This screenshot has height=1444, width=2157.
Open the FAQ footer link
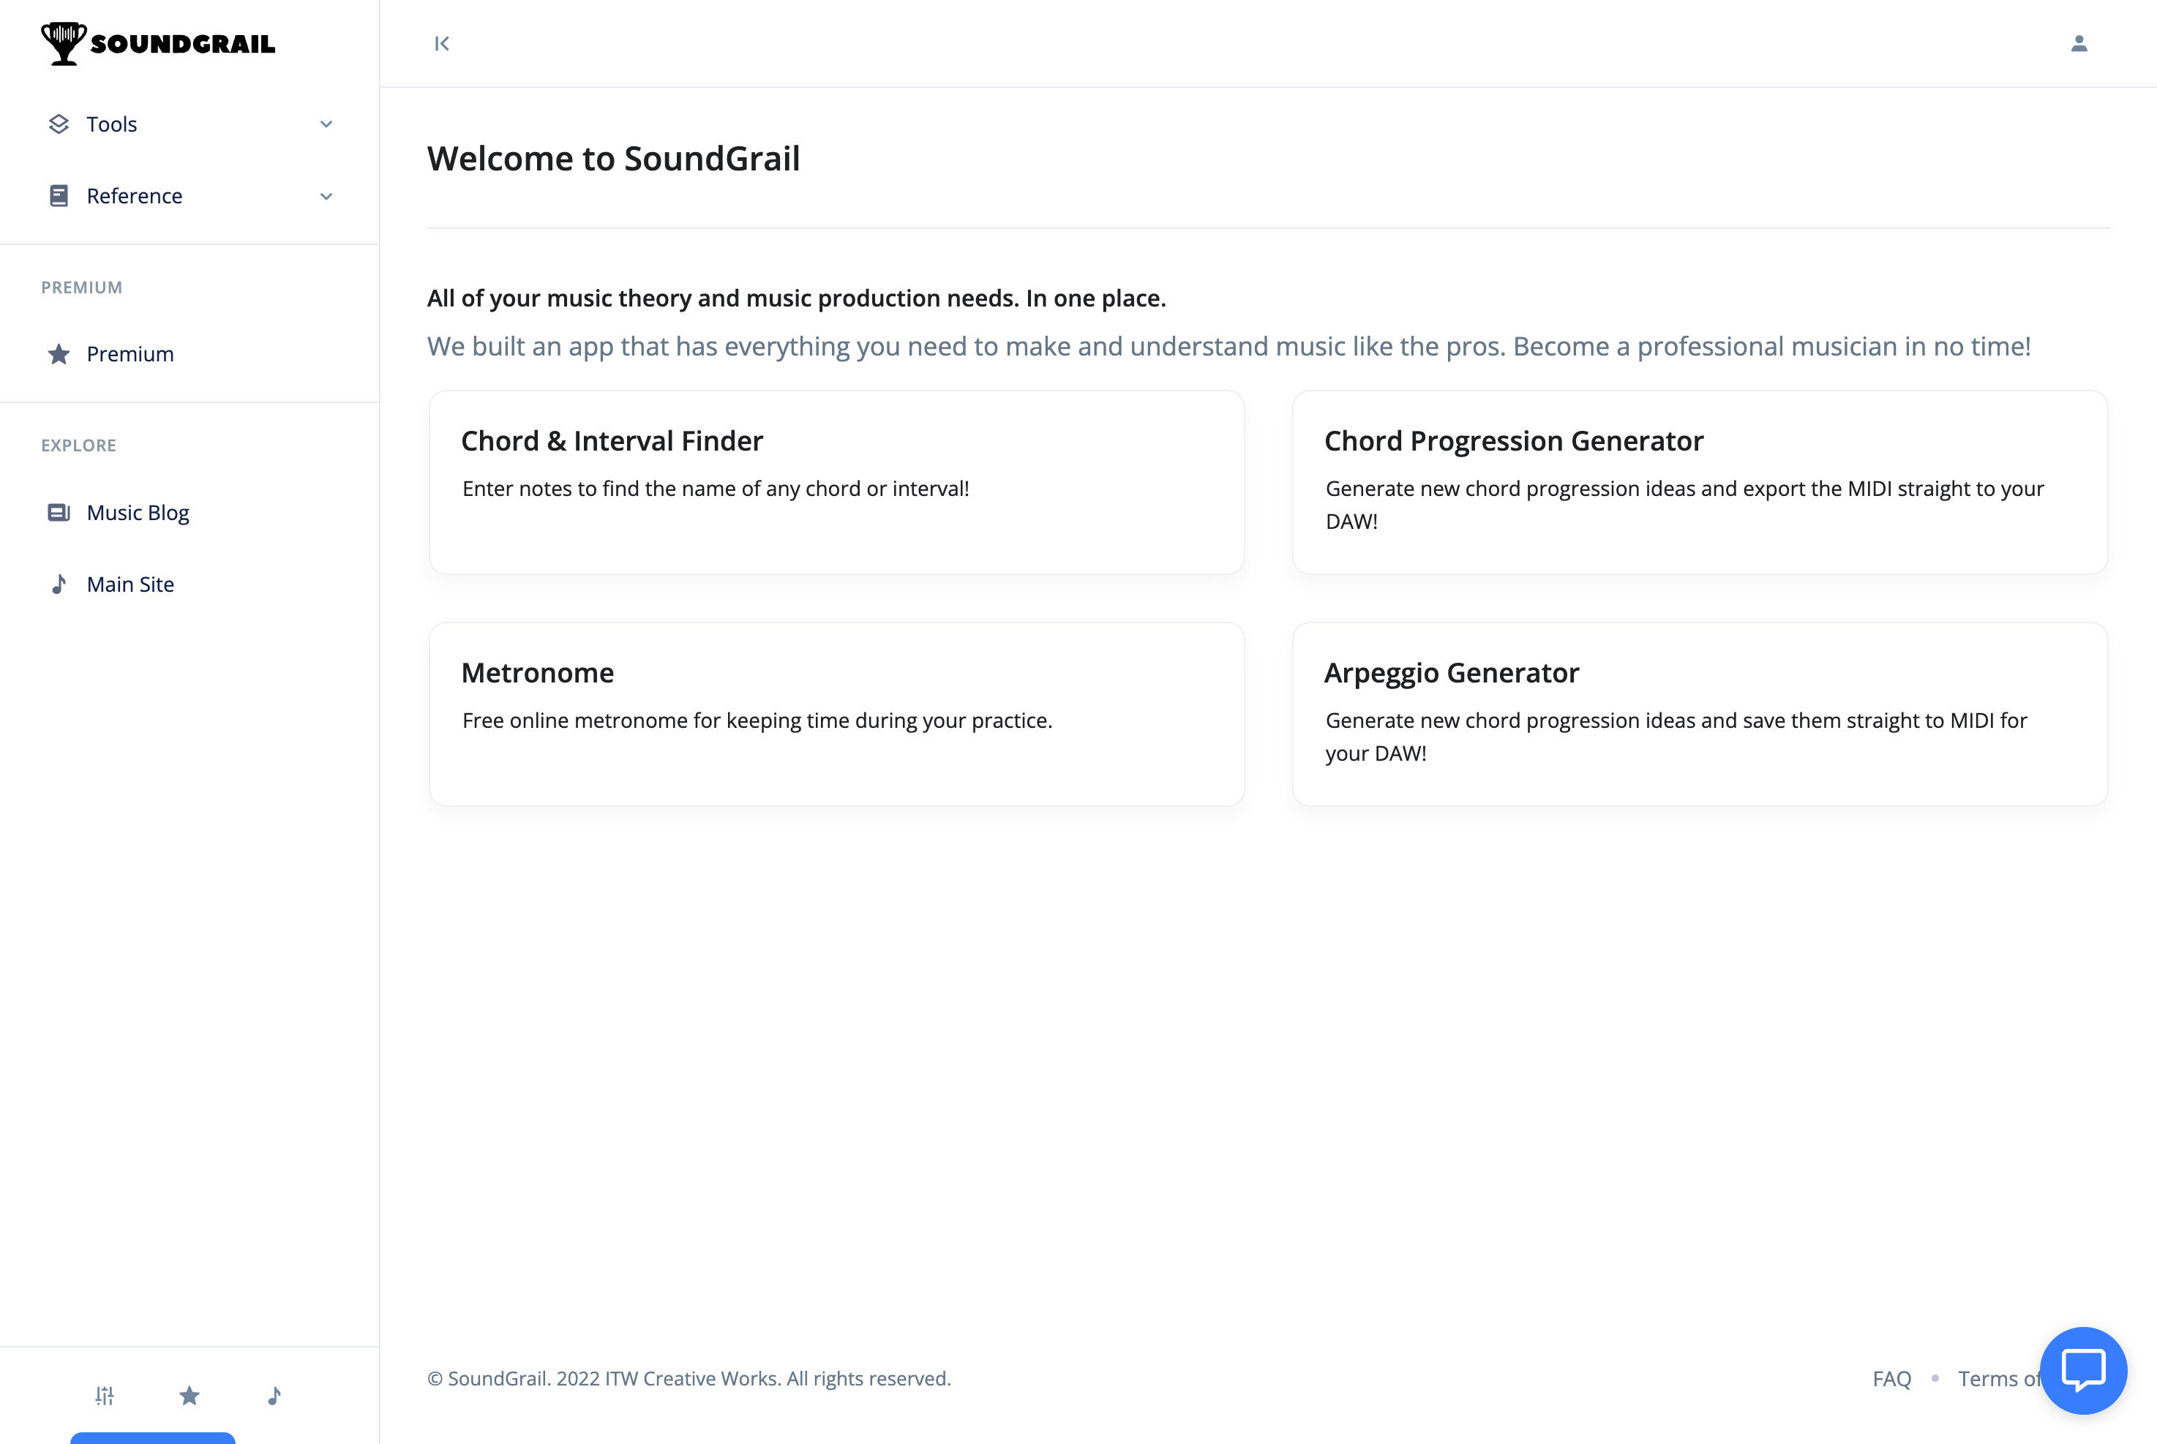pyautogui.click(x=1891, y=1379)
